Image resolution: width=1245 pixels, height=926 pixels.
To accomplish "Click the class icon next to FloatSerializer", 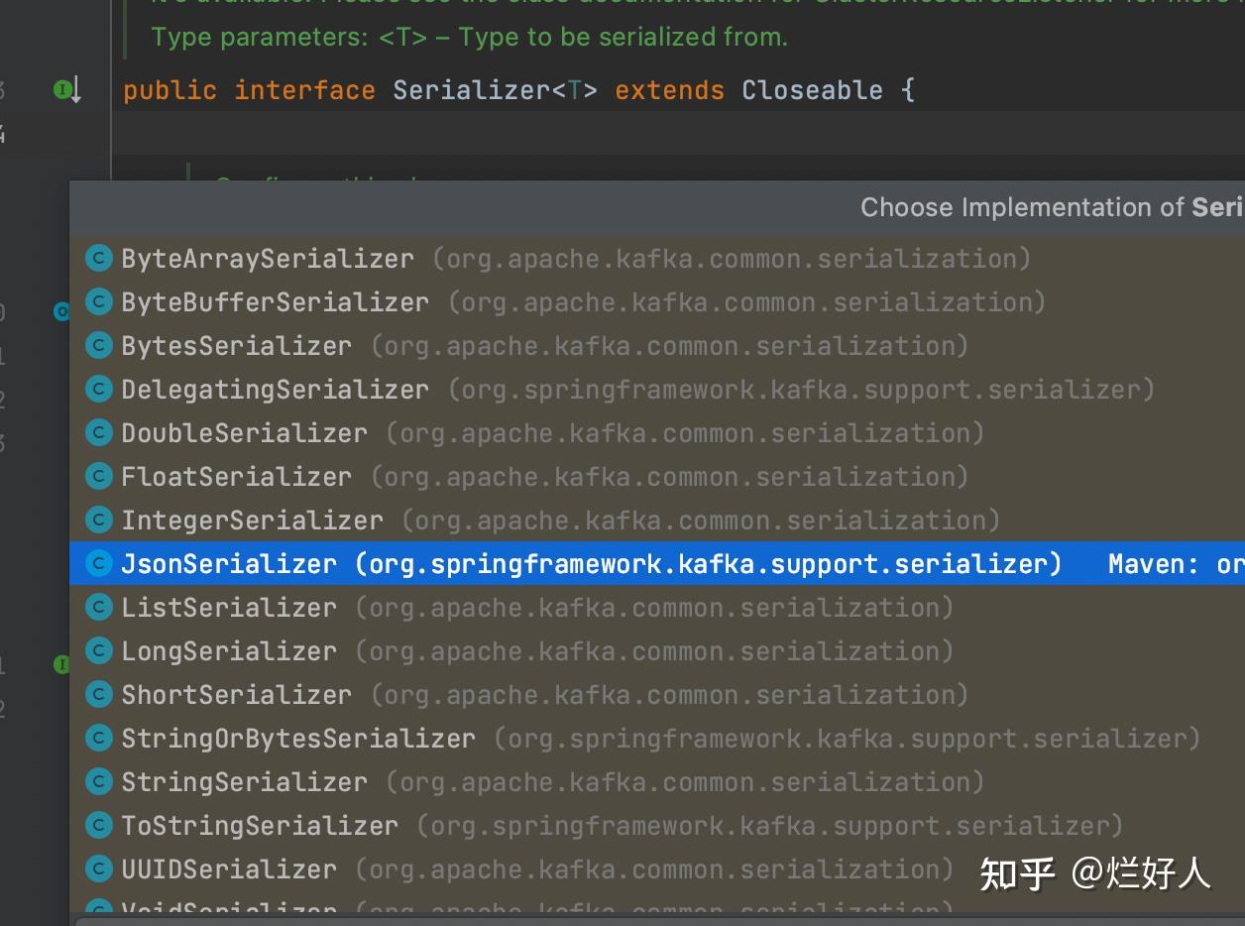I will tap(98, 477).
